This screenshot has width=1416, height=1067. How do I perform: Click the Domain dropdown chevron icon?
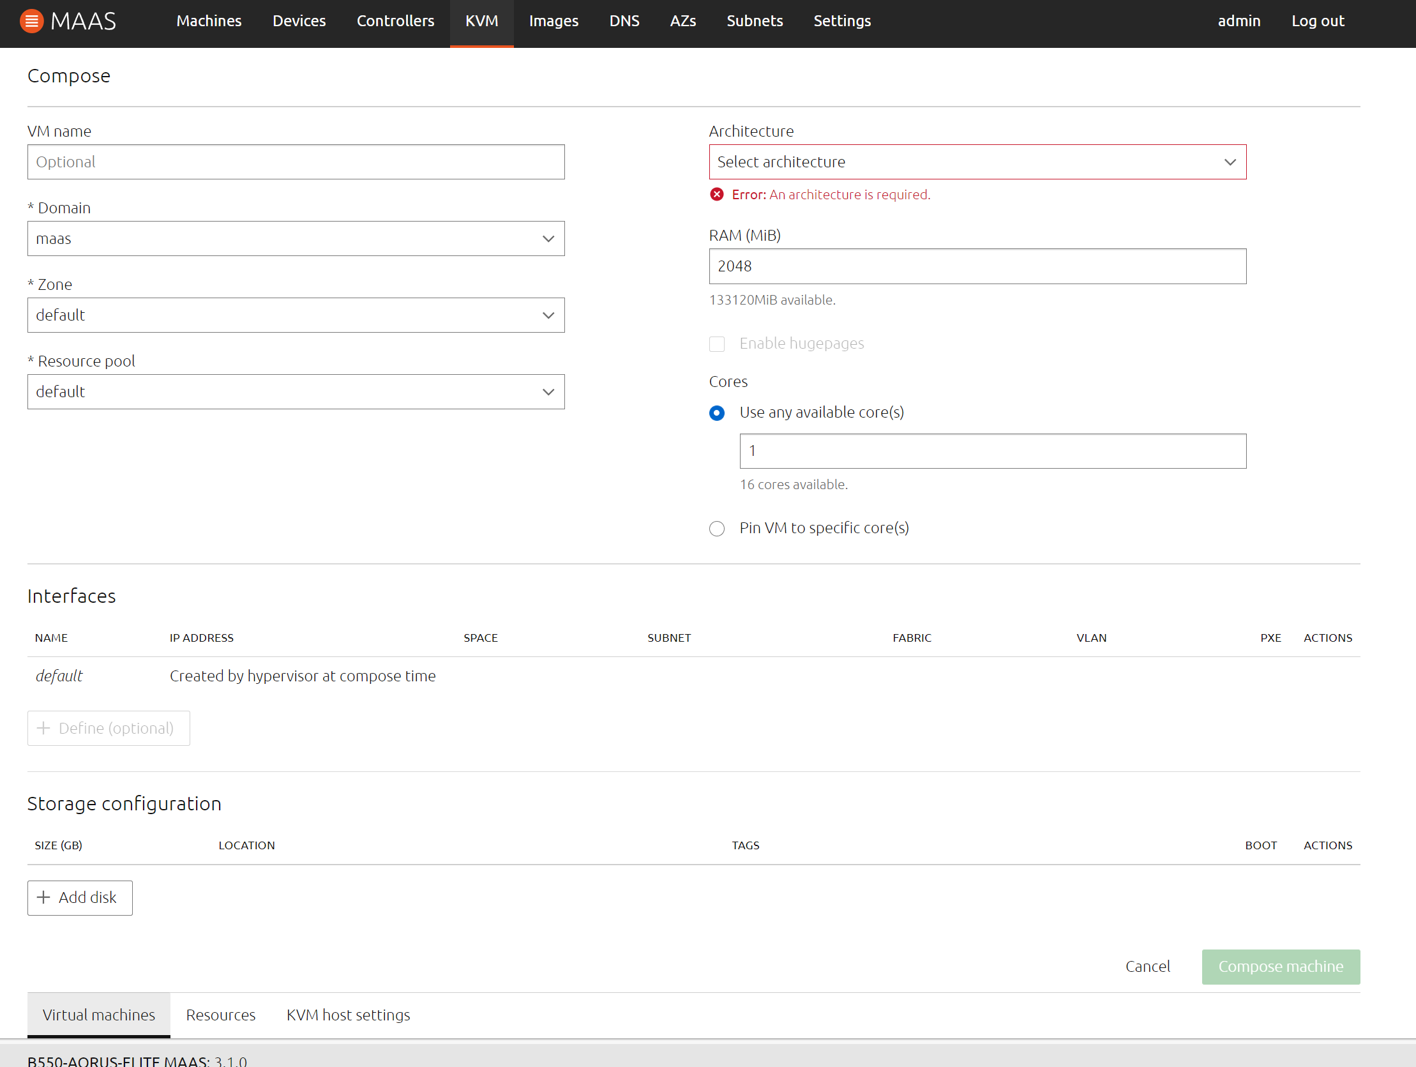(x=548, y=239)
